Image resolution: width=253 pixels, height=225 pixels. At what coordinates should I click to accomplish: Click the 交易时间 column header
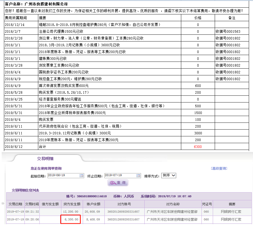(32, 204)
